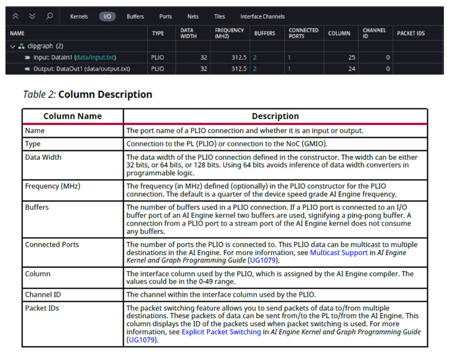The height and width of the screenshot is (354, 453).
Task: Go to the Tiles tab
Action: (219, 16)
